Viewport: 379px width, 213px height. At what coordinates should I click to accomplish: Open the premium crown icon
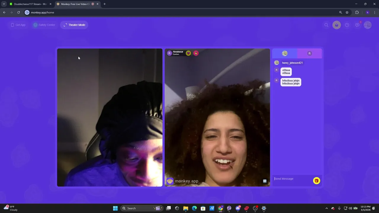pos(337,25)
